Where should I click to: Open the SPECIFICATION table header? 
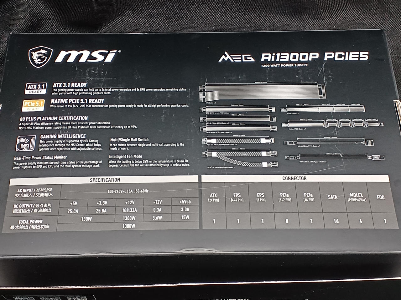tap(105, 180)
